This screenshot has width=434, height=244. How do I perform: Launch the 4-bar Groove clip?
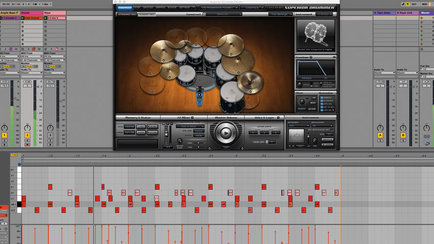pos(22,18)
